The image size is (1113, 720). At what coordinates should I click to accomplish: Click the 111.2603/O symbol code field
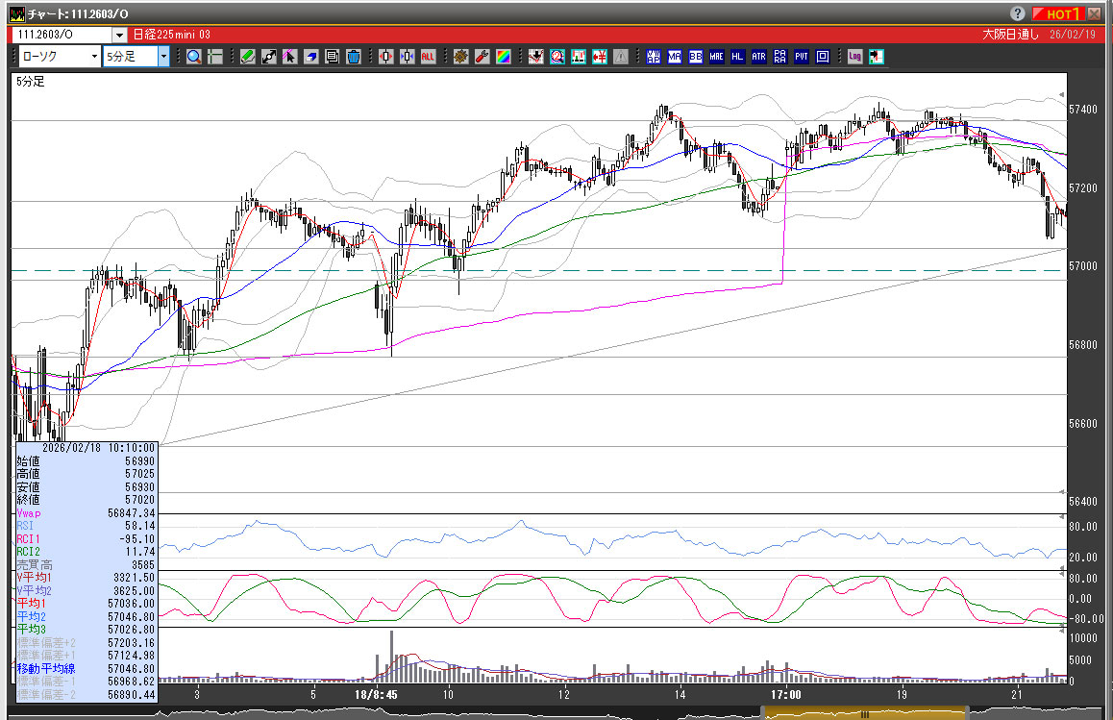click(x=61, y=35)
